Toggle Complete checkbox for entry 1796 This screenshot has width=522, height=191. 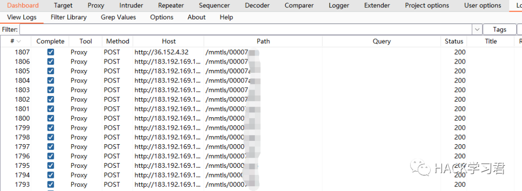51,156
